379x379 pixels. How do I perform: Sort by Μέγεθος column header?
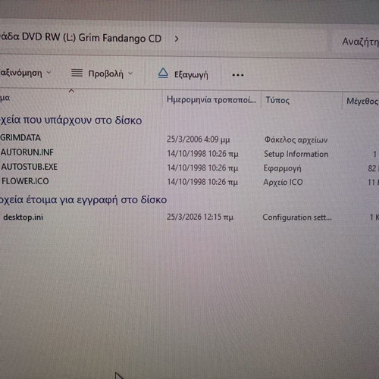362,101
